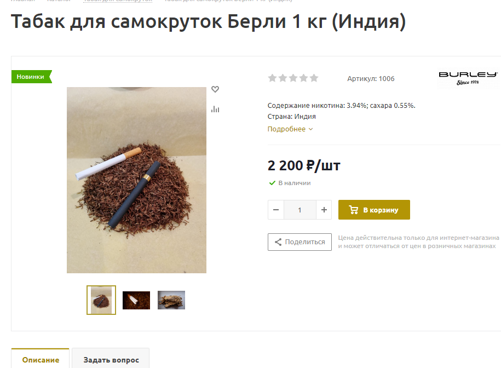
Task: Open the main tobacco product photo
Action: coord(136,180)
